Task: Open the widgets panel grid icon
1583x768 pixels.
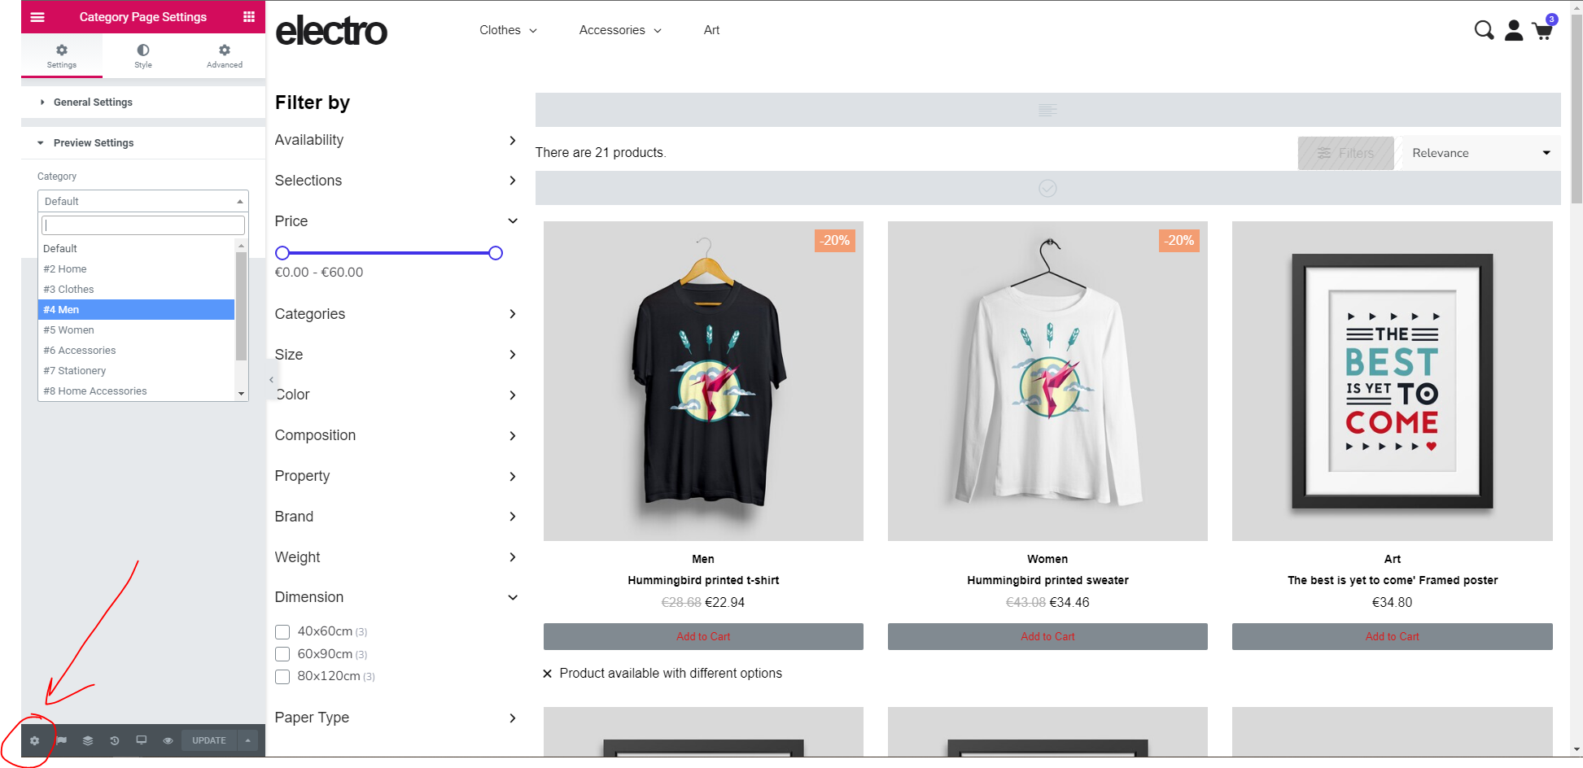Action: pyautogui.click(x=250, y=16)
